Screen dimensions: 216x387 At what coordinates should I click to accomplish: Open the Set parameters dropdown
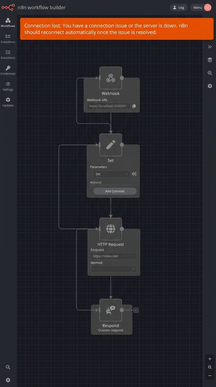tap(112, 174)
